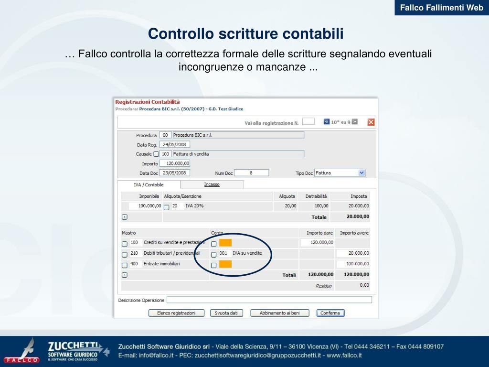Click the Imponibile field 100.000,00
This screenshot has height=367, width=489.
146,206
